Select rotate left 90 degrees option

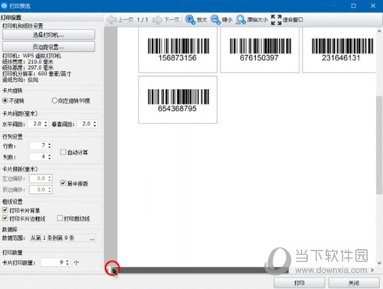coord(54,100)
